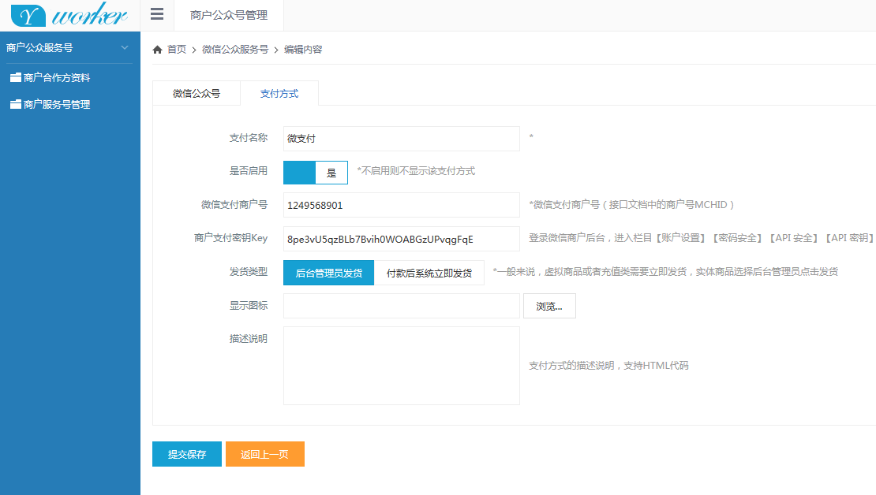Go to 首页 breadcrumb link
The height and width of the screenshot is (495, 876).
[x=177, y=50]
